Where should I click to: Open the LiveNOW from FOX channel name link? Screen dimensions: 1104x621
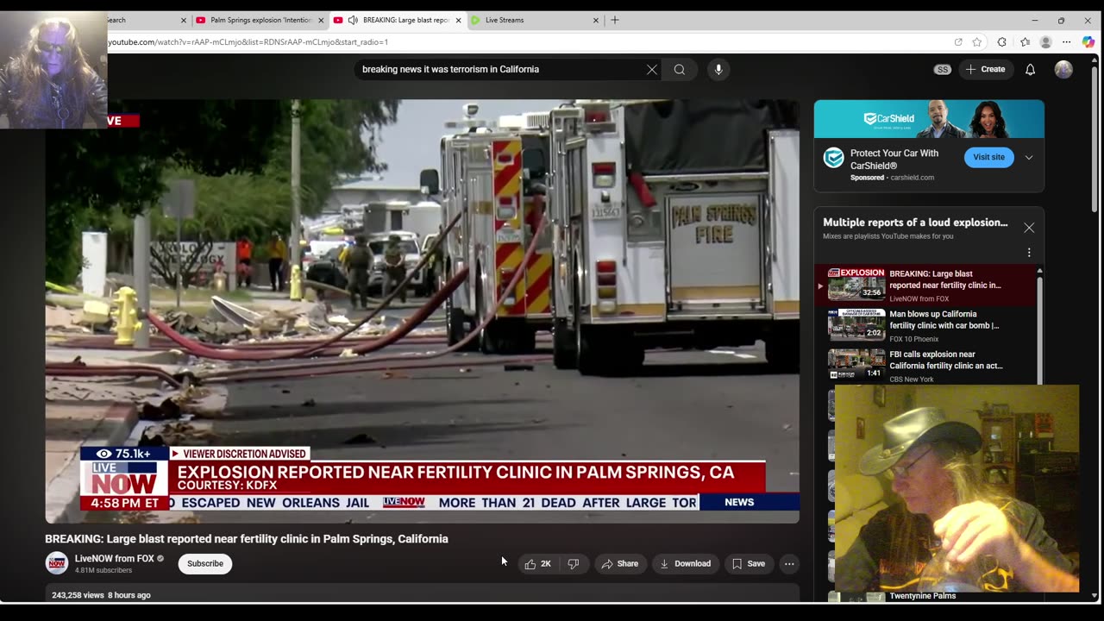[114, 559]
